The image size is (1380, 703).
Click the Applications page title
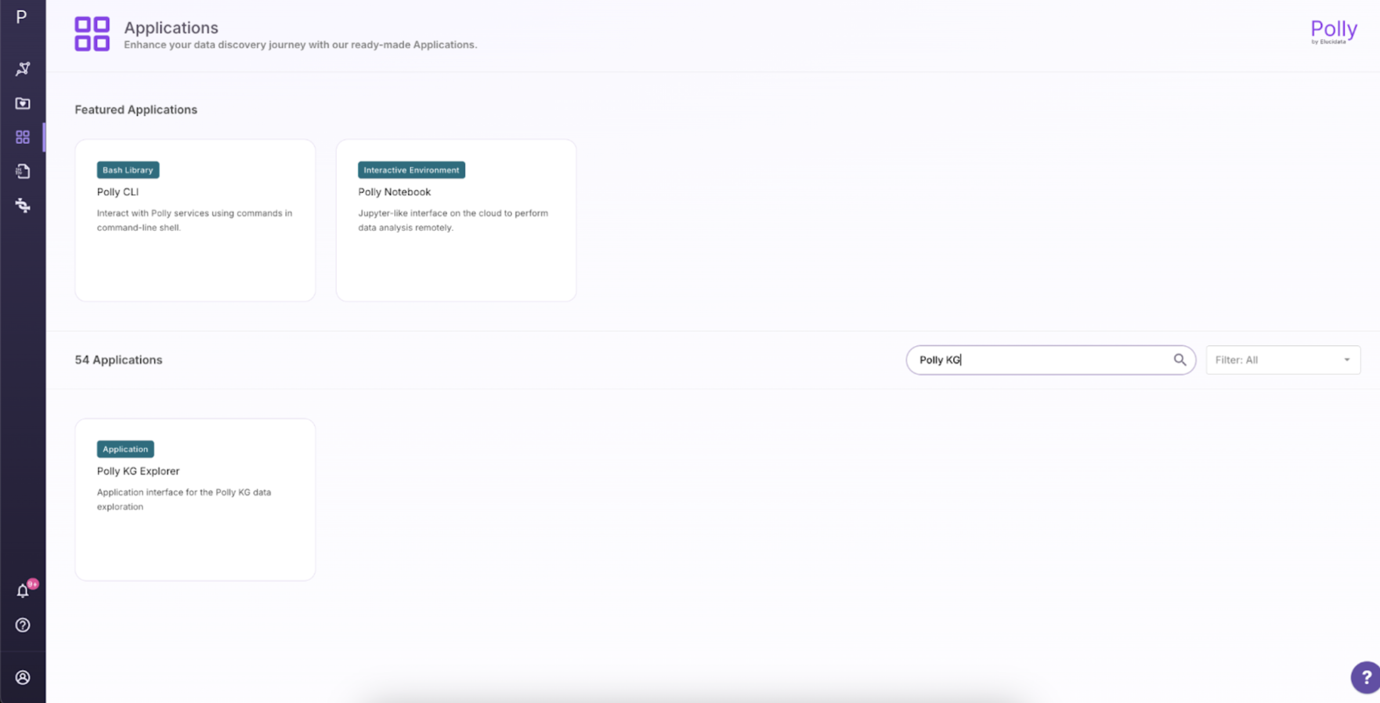[171, 27]
